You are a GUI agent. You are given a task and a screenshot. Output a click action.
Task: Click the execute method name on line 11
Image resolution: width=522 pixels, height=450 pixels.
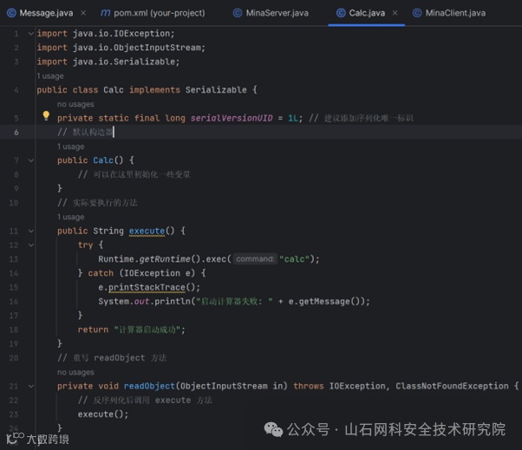(x=147, y=231)
